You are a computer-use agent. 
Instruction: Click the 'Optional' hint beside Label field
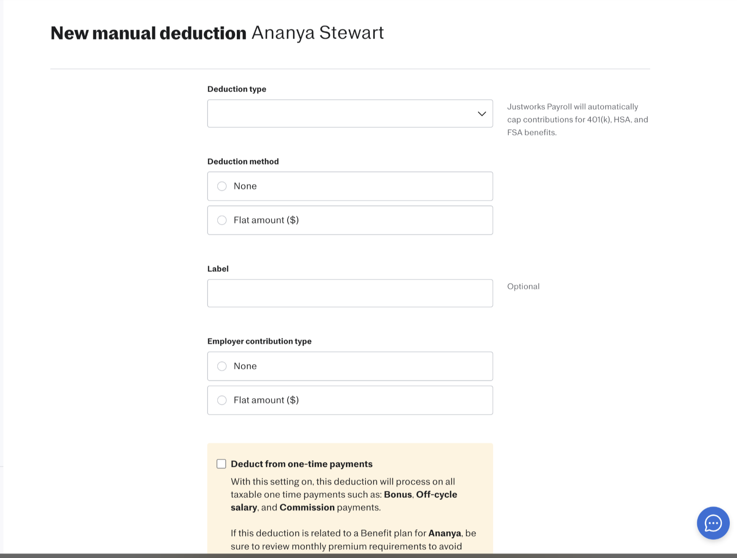coord(523,286)
